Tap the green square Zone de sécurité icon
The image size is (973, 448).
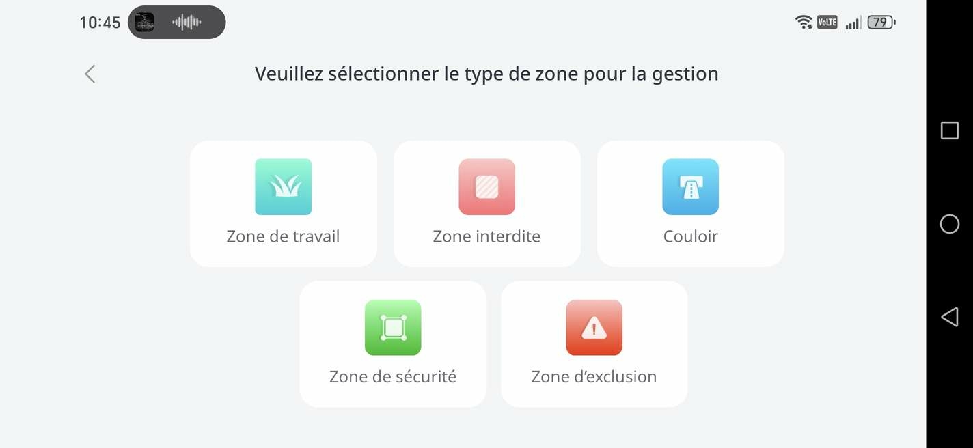(x=393, y=328)
